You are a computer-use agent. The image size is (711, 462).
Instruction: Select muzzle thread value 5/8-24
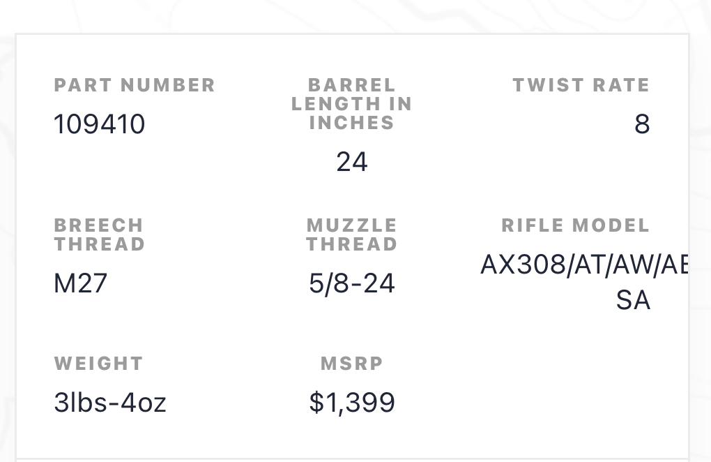tap(352, 283)
